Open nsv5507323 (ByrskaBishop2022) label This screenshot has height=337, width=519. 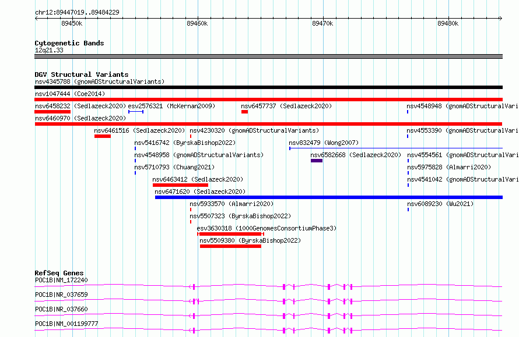click(x=240, y=216)
